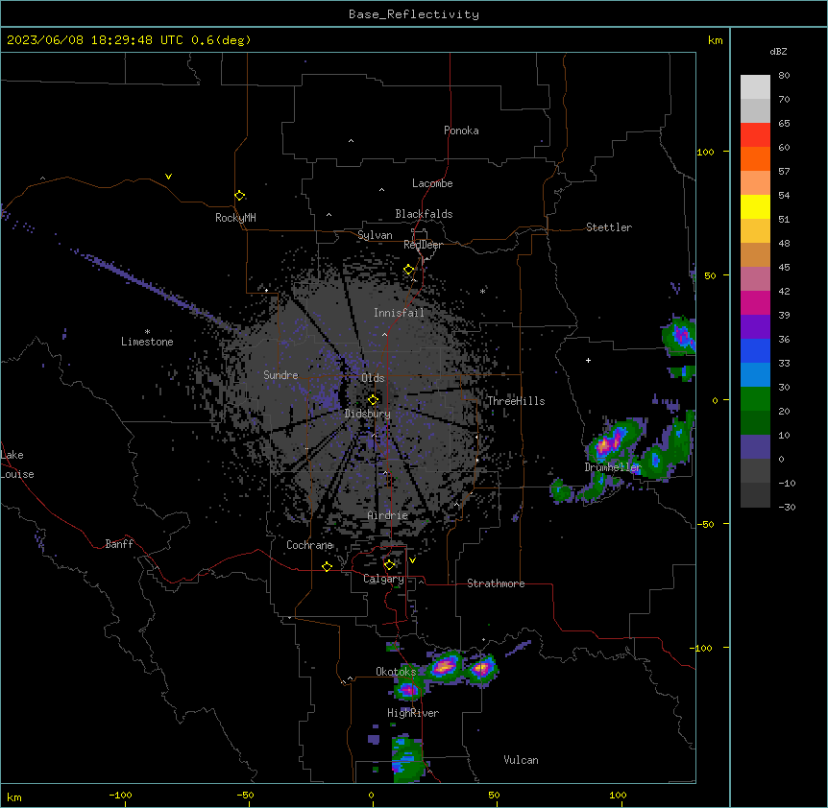Click the Sundre label
The height and width of the screenshot is (808, 828).
click(280, 375)
